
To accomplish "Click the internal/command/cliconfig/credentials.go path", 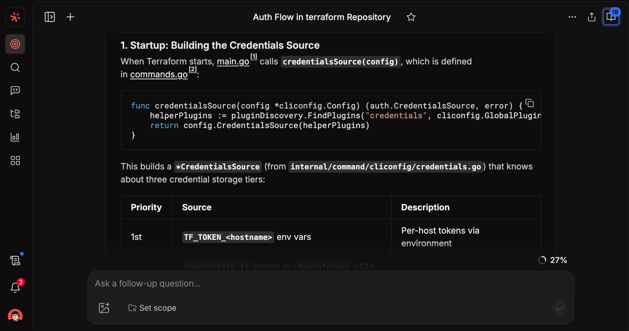I will pyautogui.click(x=386, y=167).
